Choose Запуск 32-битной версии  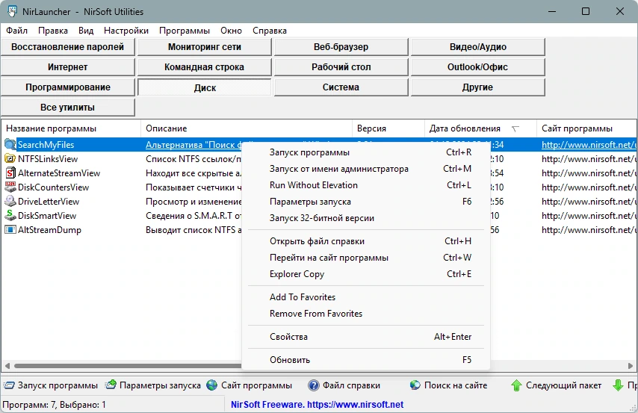[x=366, y=218]
